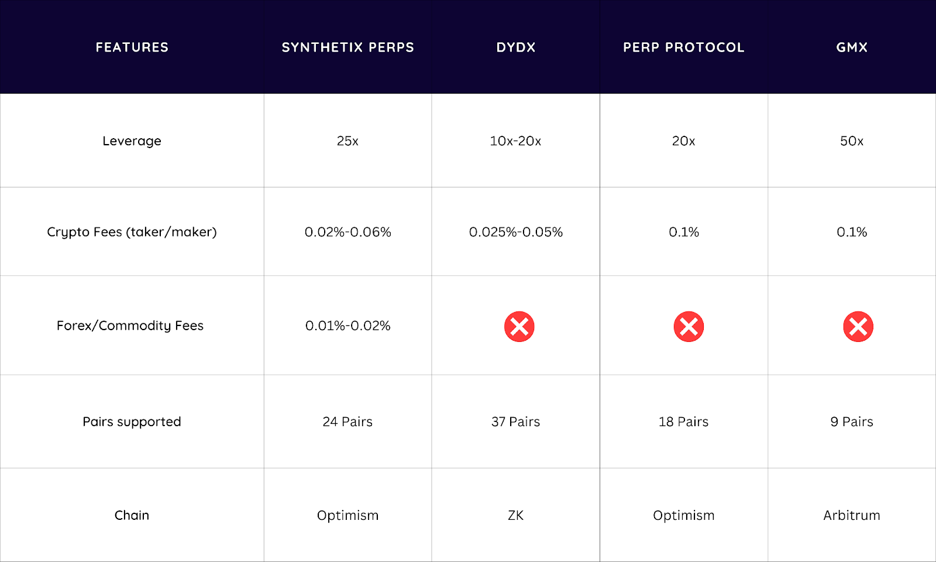This screenshot has height=562, width=936.
Task: Select the ZK chain cell
Action: click(515, 516)
